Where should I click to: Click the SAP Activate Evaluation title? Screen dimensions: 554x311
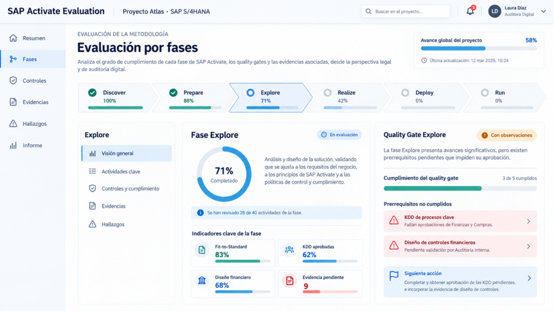click(x=56, y=11)
